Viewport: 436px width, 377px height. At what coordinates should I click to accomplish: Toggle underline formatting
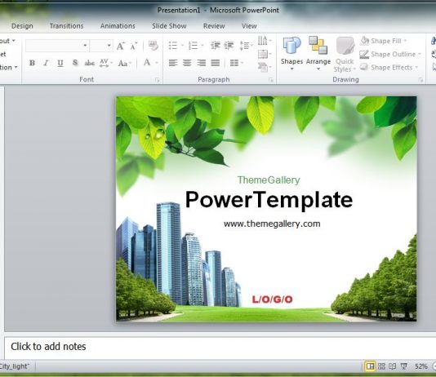pyautogui.click(x=60, y=63)
